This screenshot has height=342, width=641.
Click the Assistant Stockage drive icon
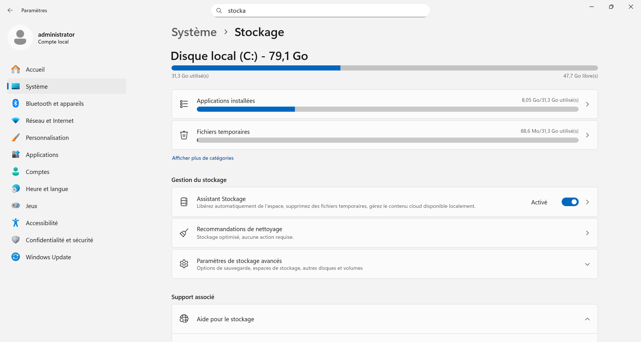[x=184, y=202]
